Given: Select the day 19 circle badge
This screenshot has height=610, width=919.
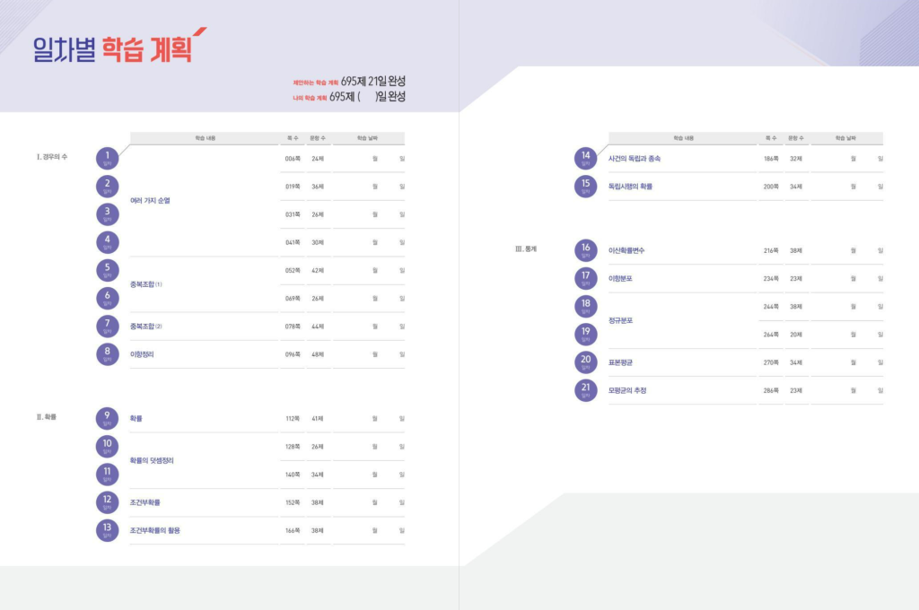Looking at the screenshot, I should point(585,335).
